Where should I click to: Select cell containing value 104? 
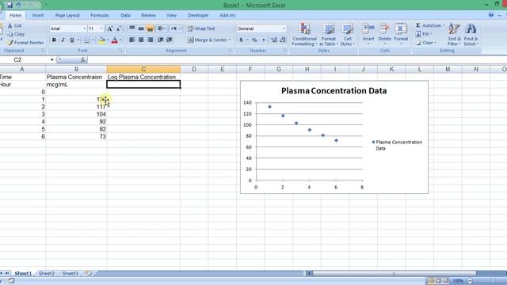pos(76,114)
